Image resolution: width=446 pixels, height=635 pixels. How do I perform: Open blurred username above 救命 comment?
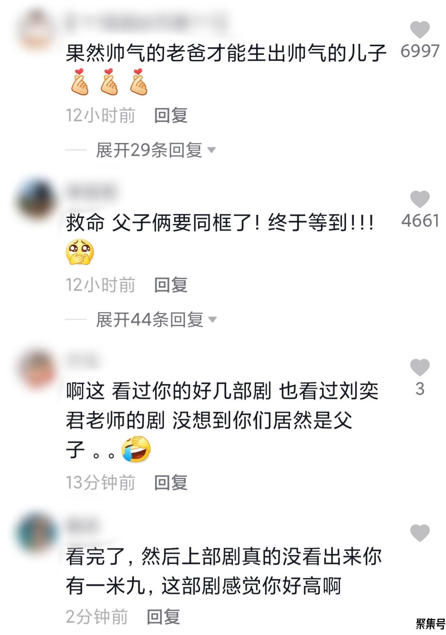coord(91,192)
